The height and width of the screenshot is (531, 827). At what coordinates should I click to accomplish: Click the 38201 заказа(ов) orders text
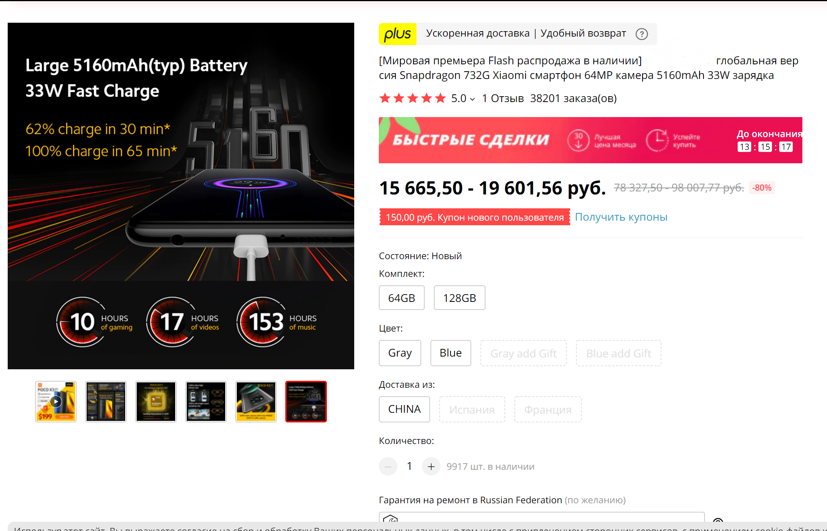[x=573, y=99]
